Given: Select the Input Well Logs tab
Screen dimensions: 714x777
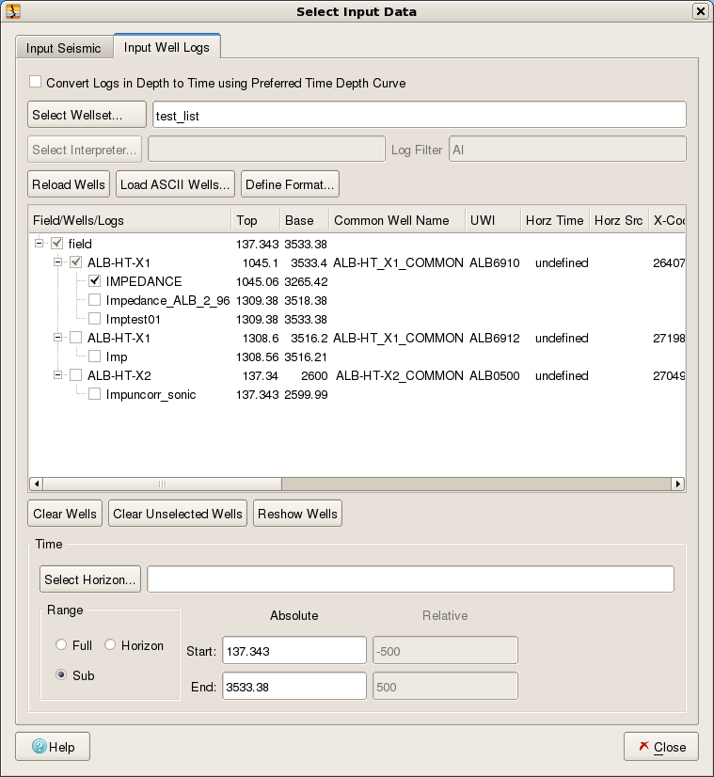Looking at the screenshot, I should coord(167,47).
